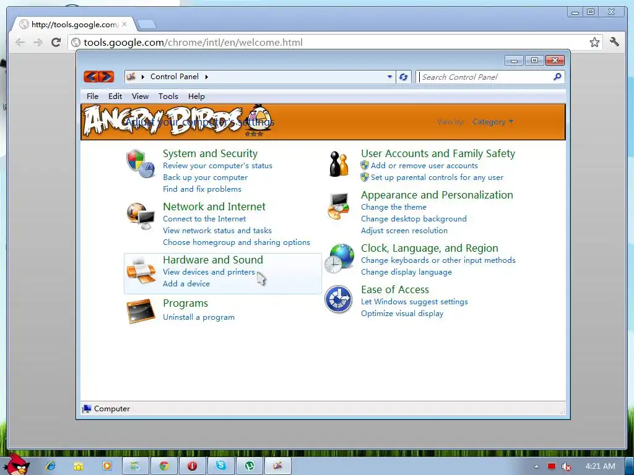The width and height of the screenshot is (634, 475).
Task: Open uTorrent from the taskbar
Action: (x=250, y=466)
